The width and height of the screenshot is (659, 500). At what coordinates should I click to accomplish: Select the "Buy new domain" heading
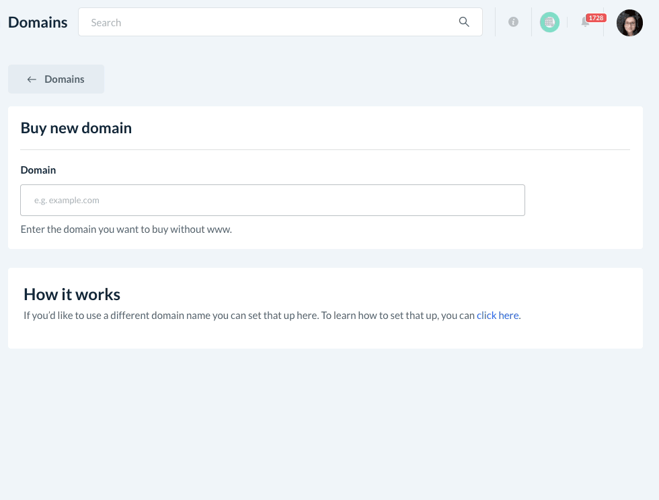(76, 128)
